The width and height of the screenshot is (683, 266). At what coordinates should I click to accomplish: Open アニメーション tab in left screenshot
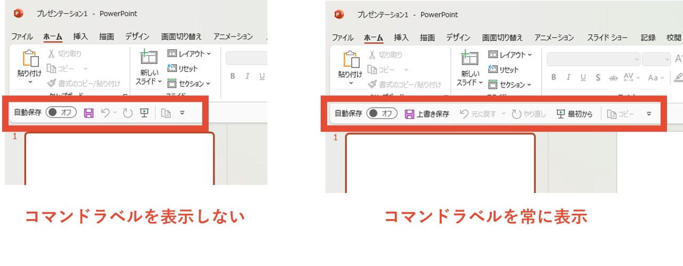[233, 37]
